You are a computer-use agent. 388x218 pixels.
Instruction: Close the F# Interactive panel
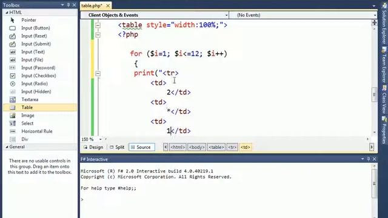[374, 159]
